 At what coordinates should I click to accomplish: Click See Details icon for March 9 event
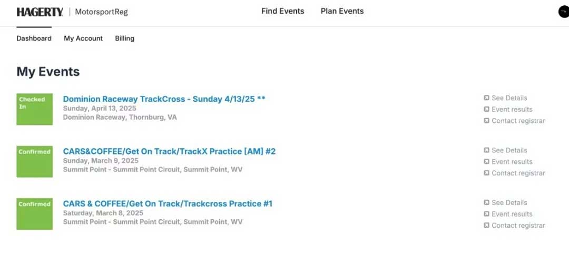click(x=487, y=150)
